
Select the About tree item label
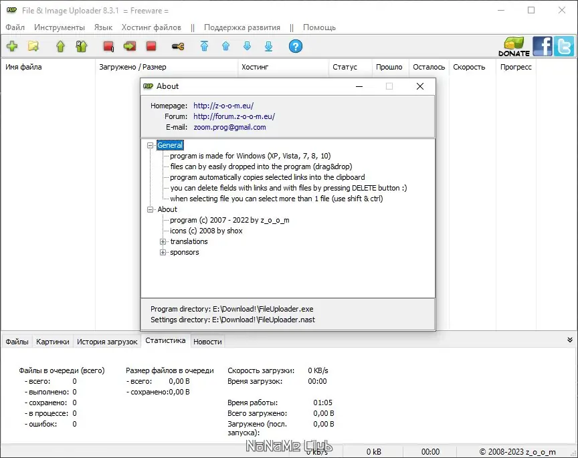coord(167,209)
